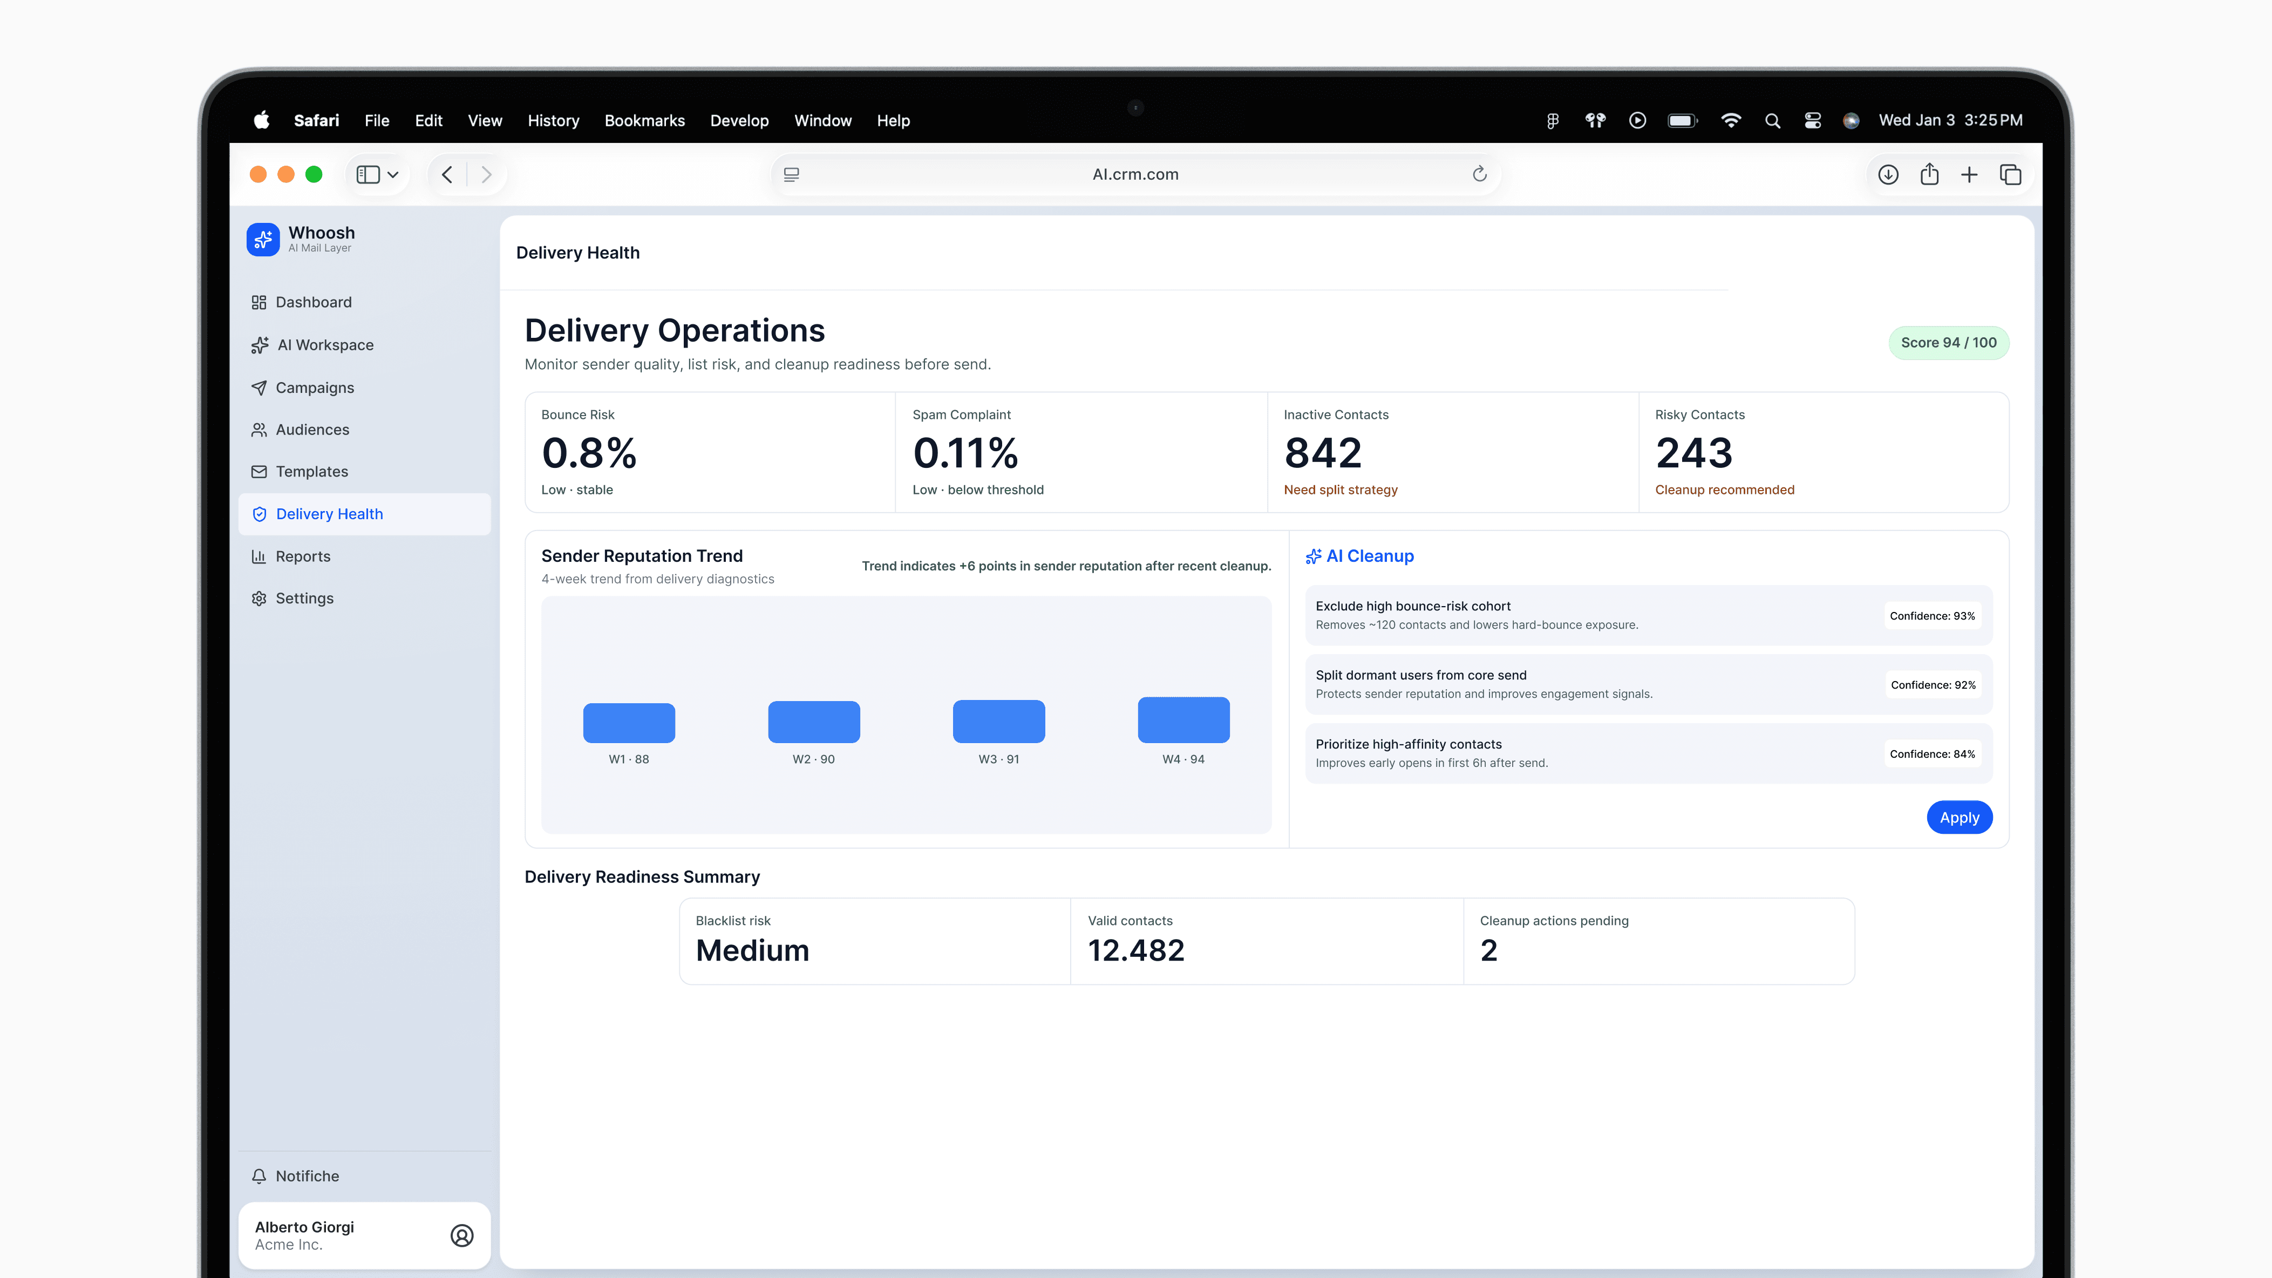Open the Edit menu
Image resolution: width=2272 pixels, height=1278 pixels.
coord(428,121)
